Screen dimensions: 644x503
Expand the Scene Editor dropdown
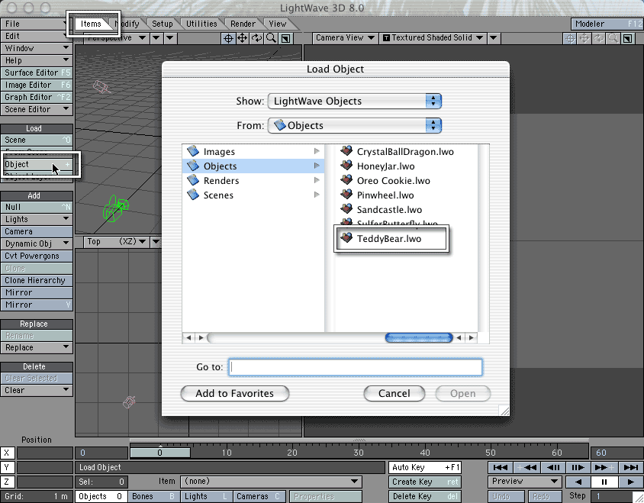(37, 109)
